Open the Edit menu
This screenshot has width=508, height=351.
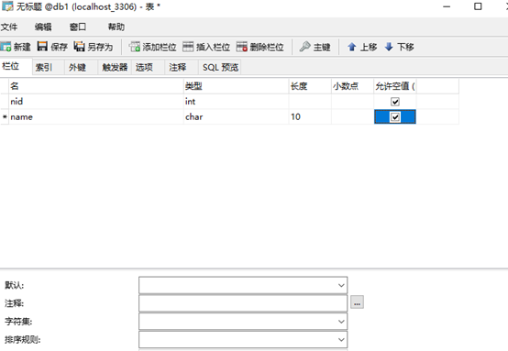[x=43, y=27]
